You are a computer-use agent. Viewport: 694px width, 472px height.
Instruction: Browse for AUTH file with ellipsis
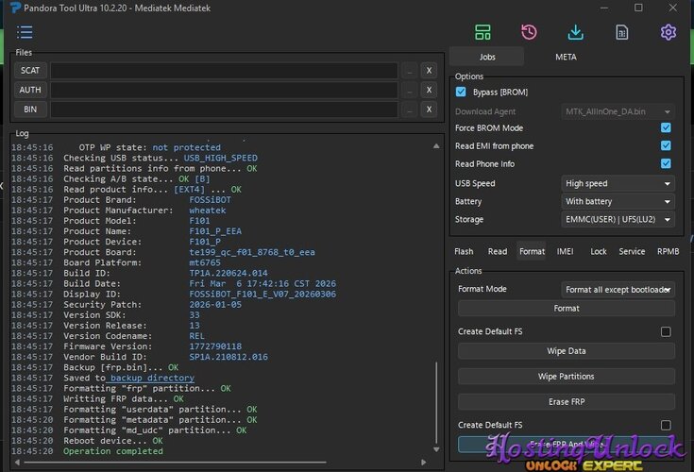pos(410,90)
